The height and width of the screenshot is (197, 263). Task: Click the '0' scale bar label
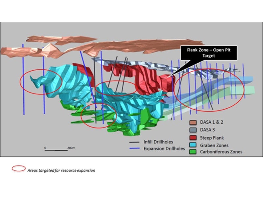[x=45, y=148]
